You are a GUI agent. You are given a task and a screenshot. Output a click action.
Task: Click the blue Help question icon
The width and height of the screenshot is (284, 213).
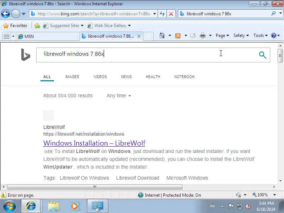click(274, 35)
